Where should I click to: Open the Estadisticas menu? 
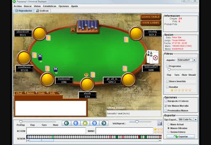(49, 6)
